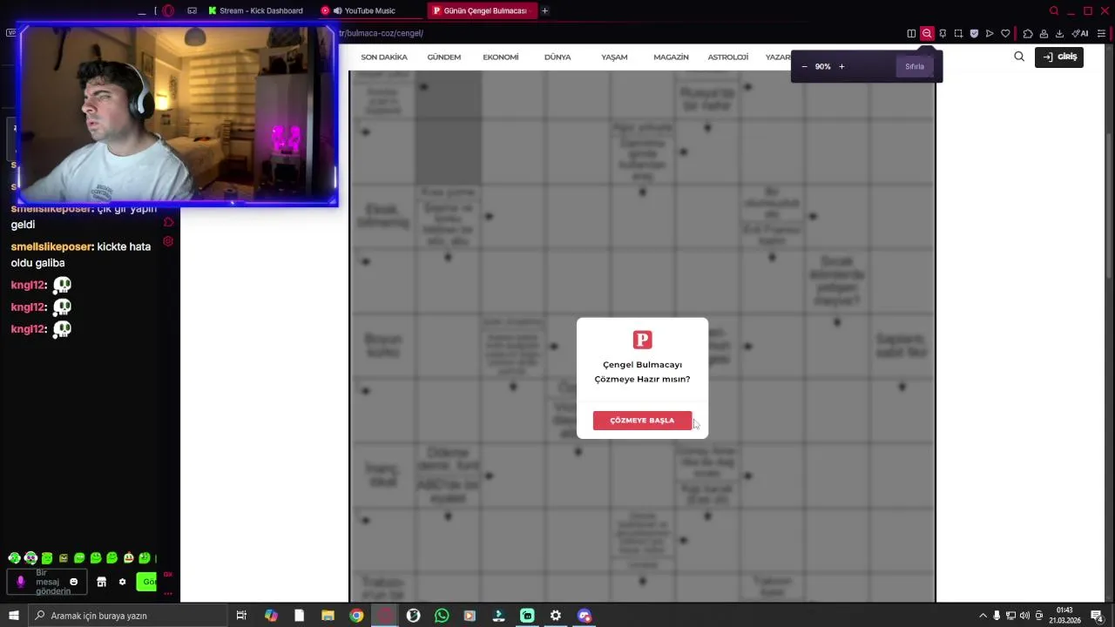
Task: Expand hidden system tray icons
Action: click(983, 616)
